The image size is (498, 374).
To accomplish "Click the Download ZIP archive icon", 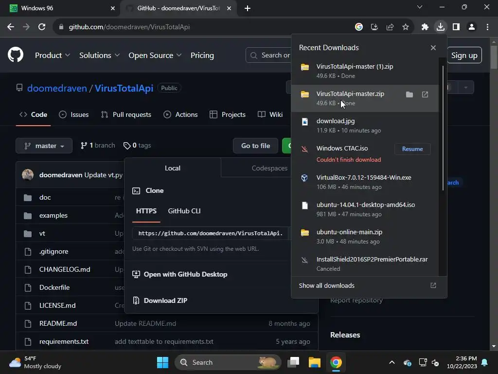I will pyautogui.click(x=136, y=300).
